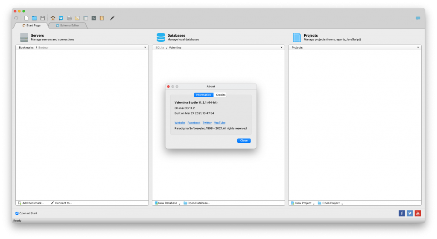Click the New Project button
This screenshot has height=239, width=437.
tap(301, 203)
